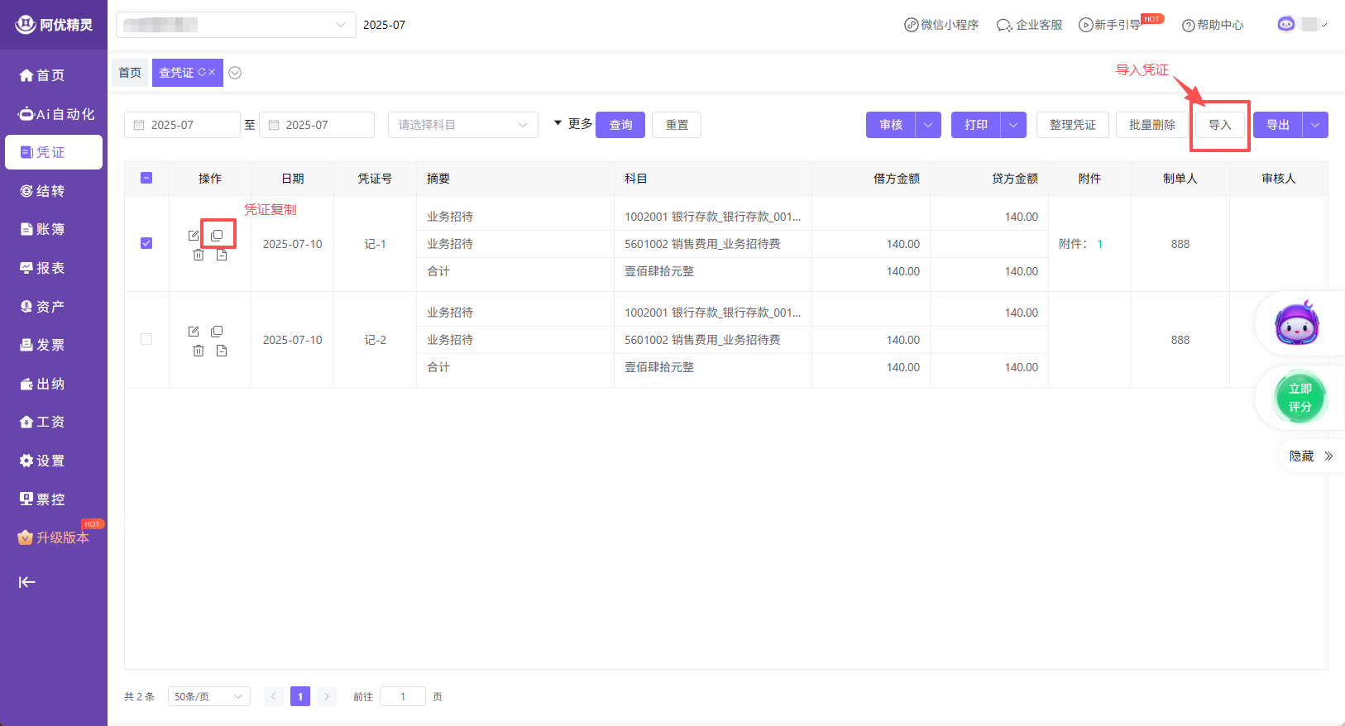Expand the 审核 button dropdown arrow

[928, 125]
